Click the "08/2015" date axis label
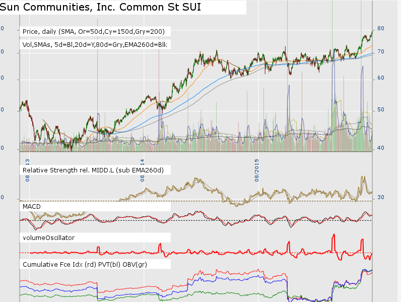This screenshot has width=401, height=302. tap(256, 170)
